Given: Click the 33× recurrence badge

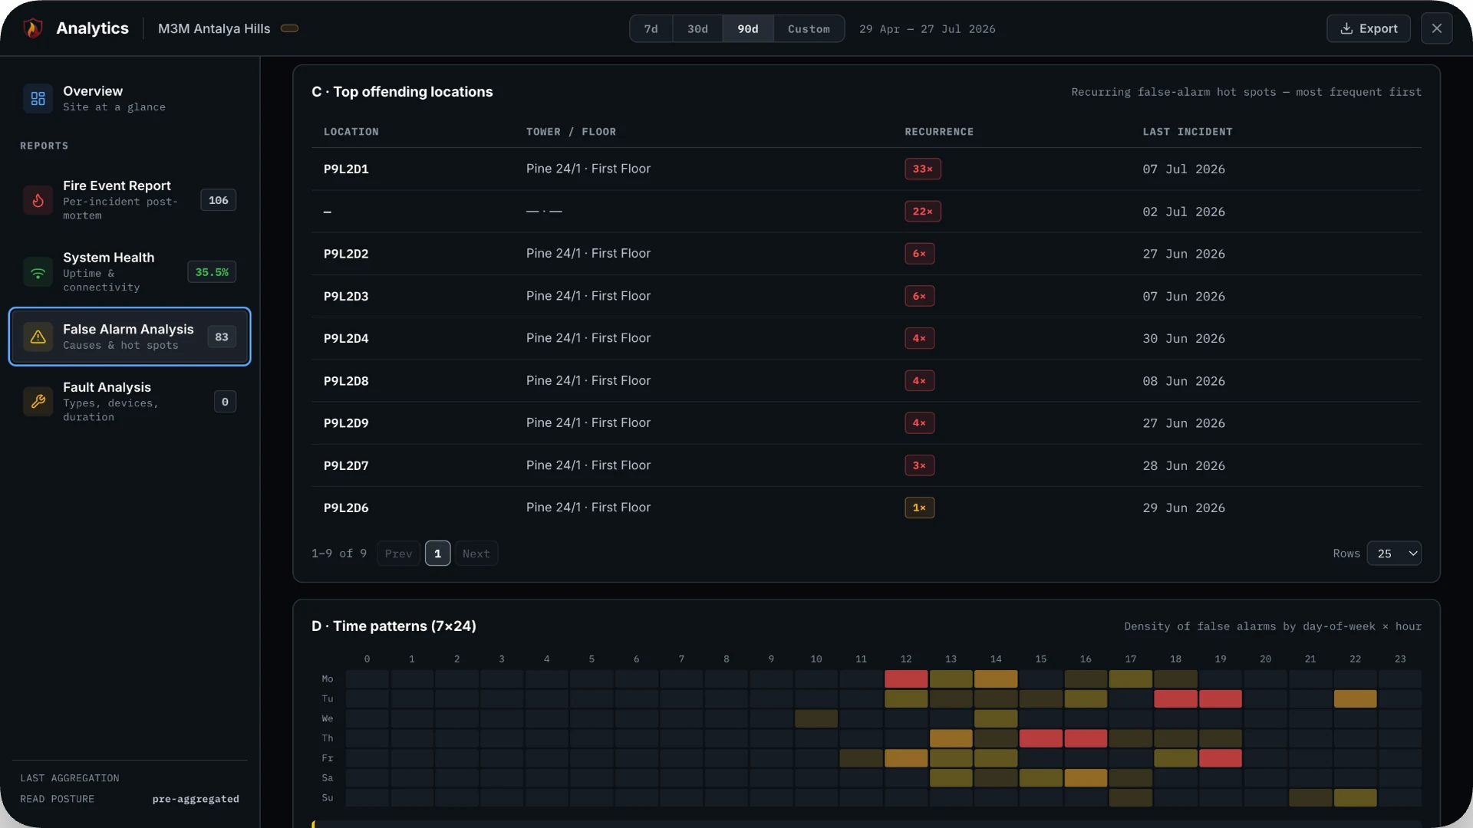Looking at the screenshot, I should pos(922,169).
